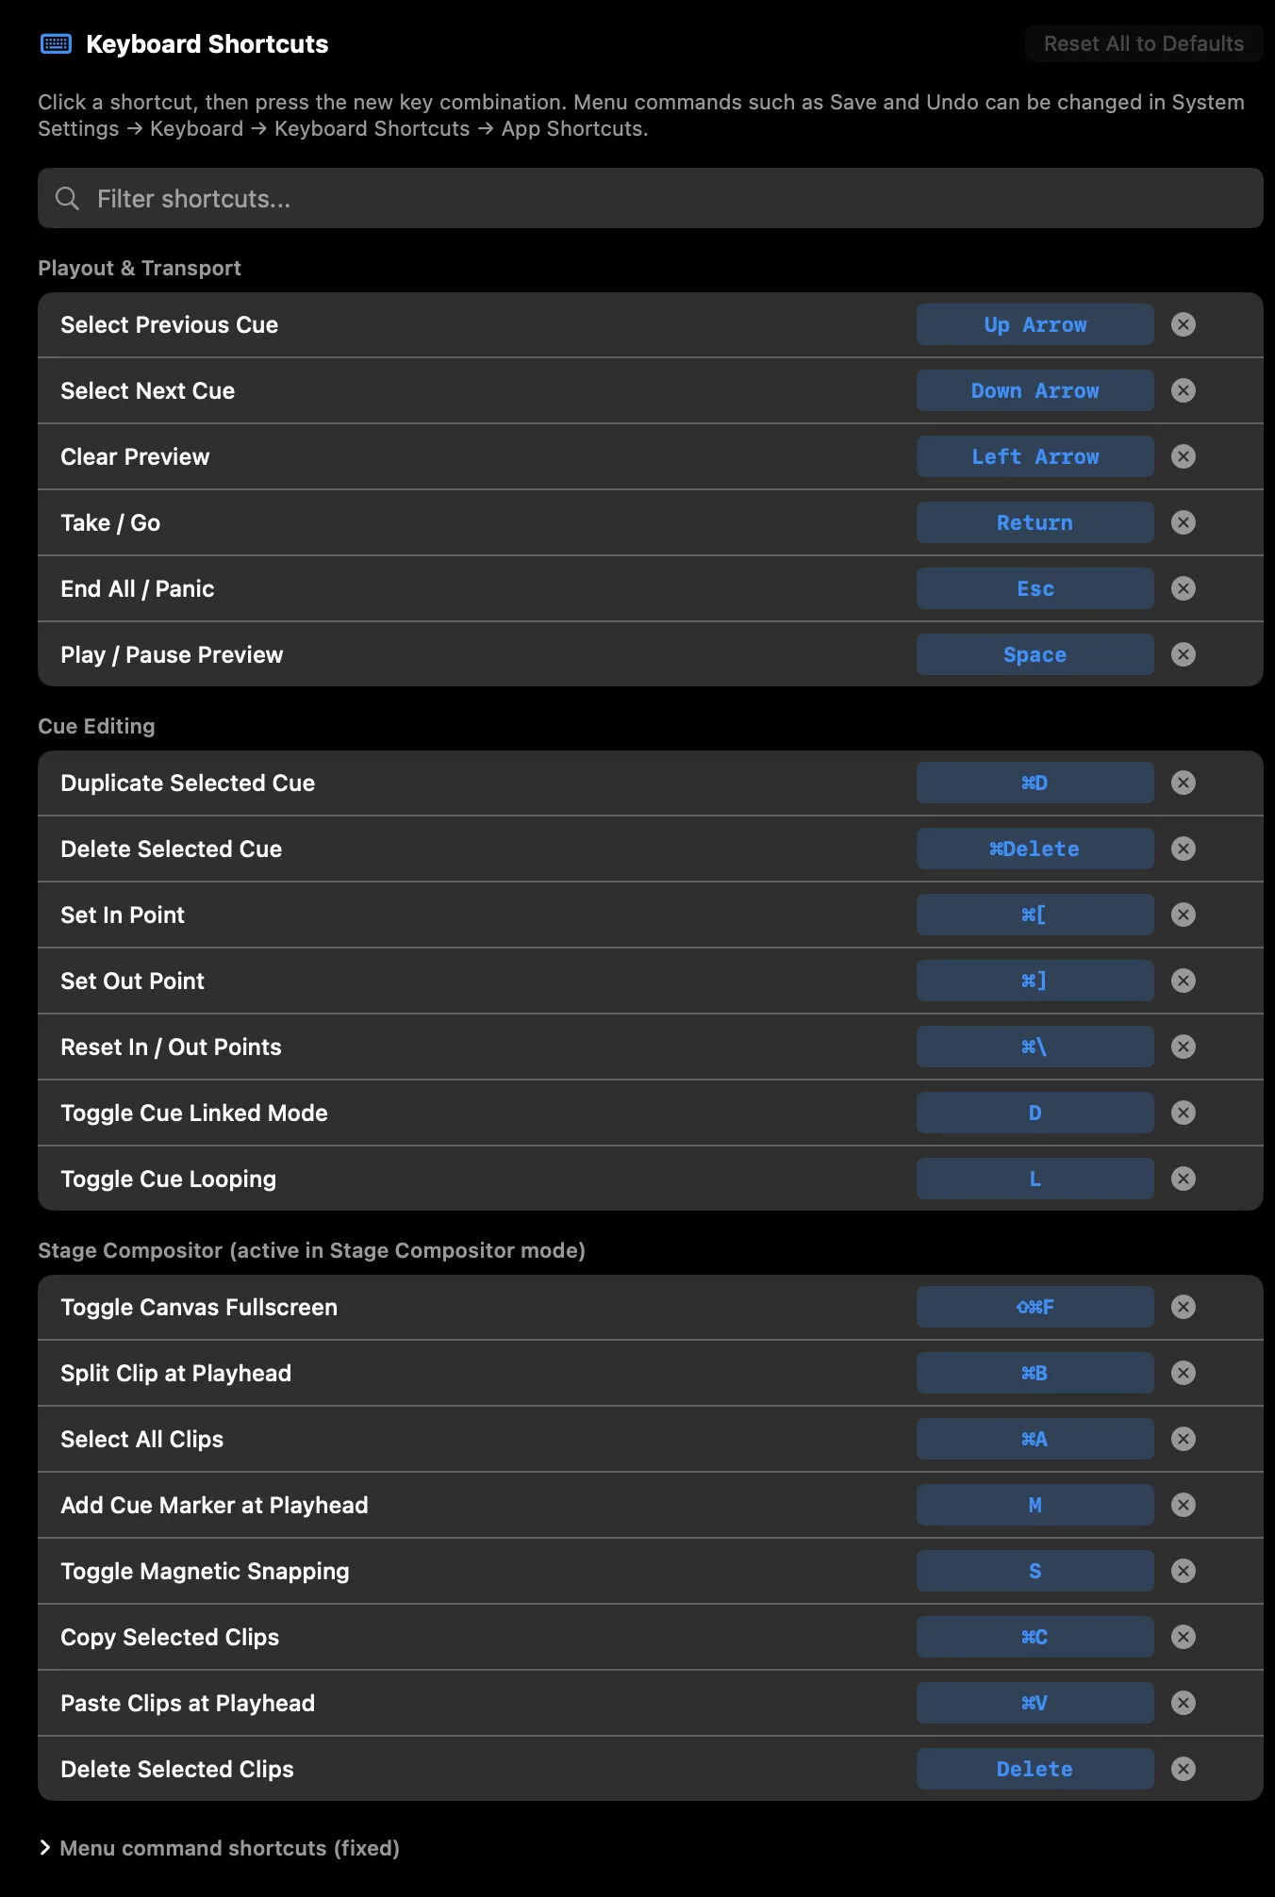Edit the Down Arrow shortcut for Select Next Cue
This screenshot has height=1897, width=1275.
1035,390
